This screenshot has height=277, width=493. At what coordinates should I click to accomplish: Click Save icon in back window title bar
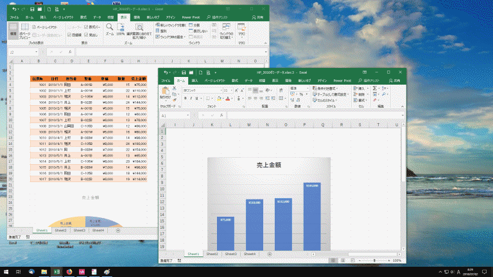pyautogui.click(x=32, y=9)
